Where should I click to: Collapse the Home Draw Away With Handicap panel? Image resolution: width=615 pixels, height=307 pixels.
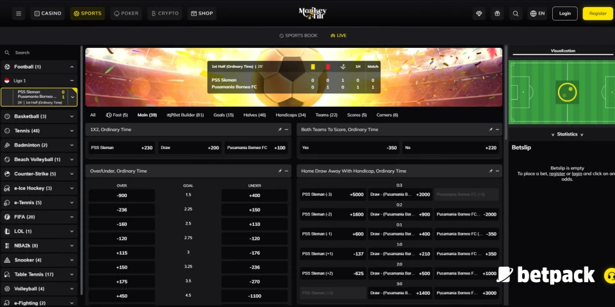(x=497, y=171)
